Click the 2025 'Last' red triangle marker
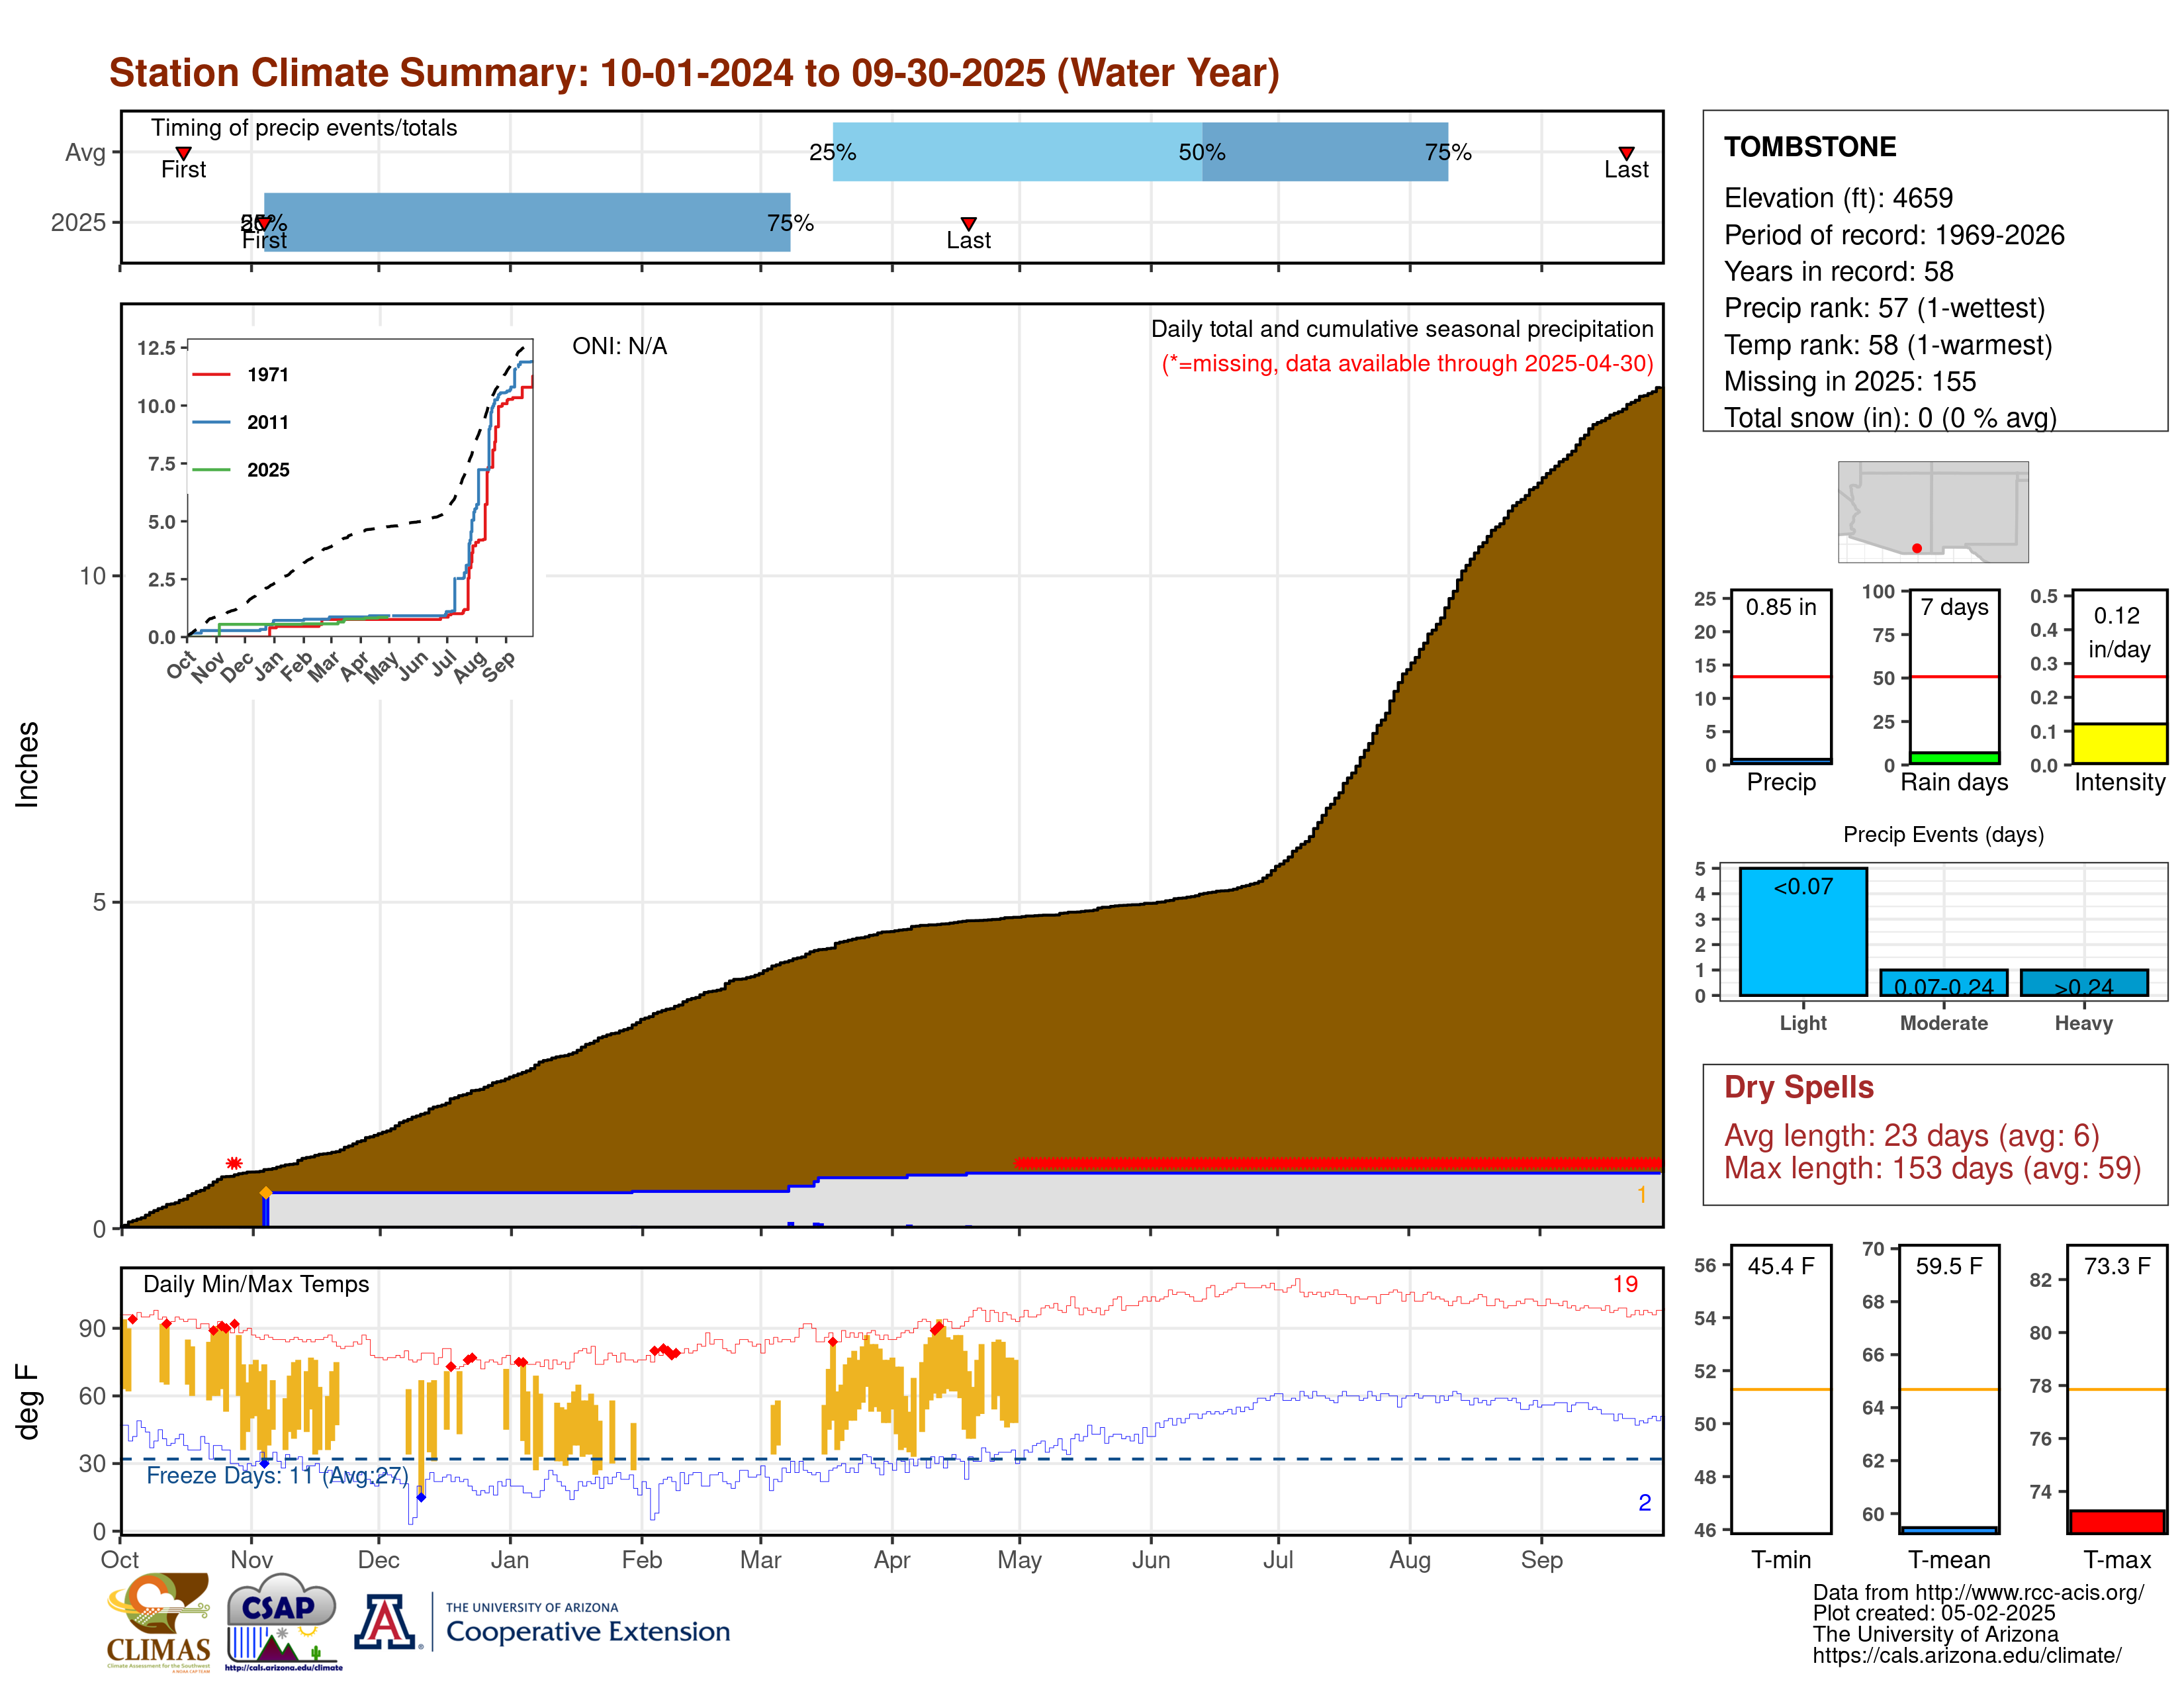2184x1688 pixels. [x=968, y=223]
